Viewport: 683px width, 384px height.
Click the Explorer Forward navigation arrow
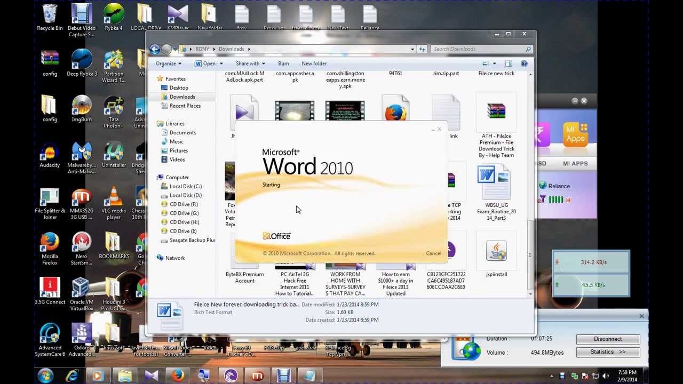[x=166, y=49]
